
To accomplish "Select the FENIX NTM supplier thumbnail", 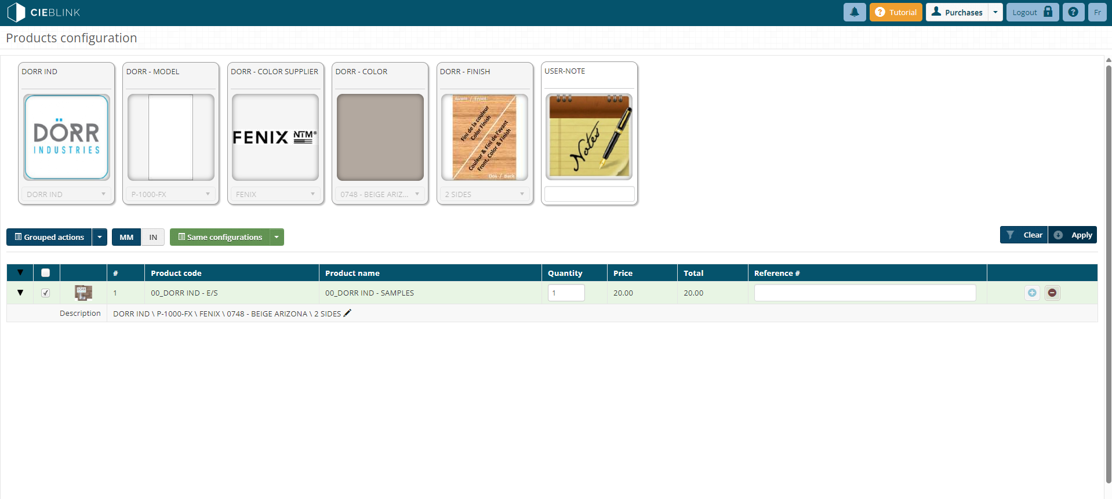I will [x=275, y=137].
